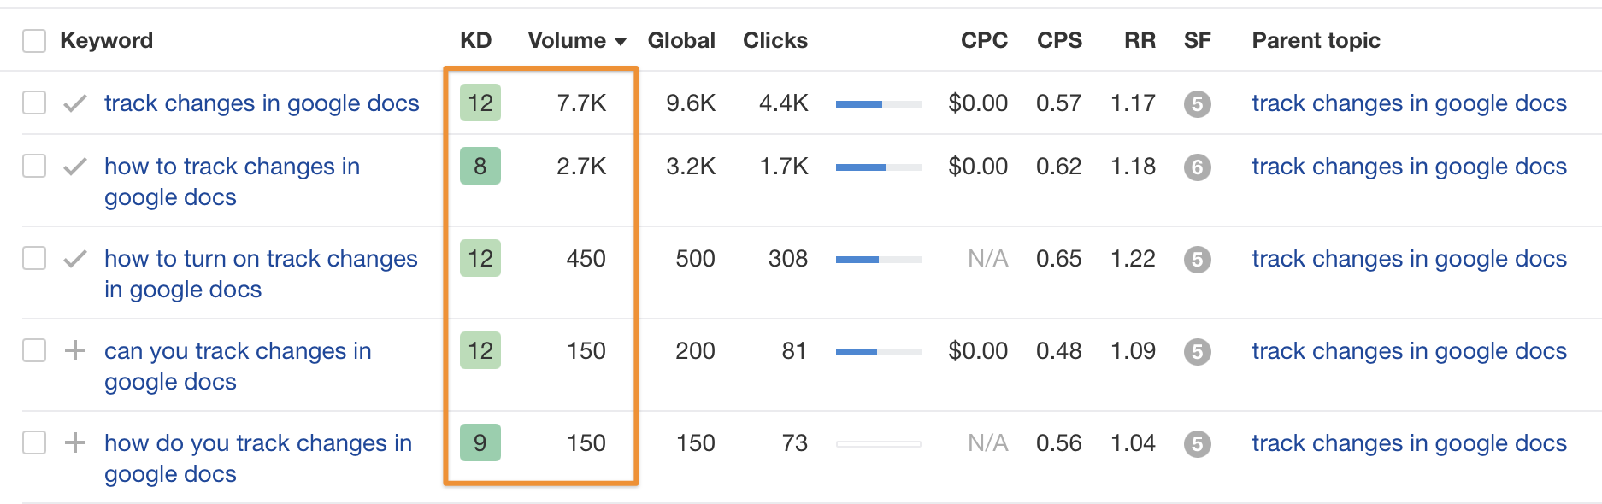
Task: Click the KD 9 difficulty badge
Action: pos(480,442)
